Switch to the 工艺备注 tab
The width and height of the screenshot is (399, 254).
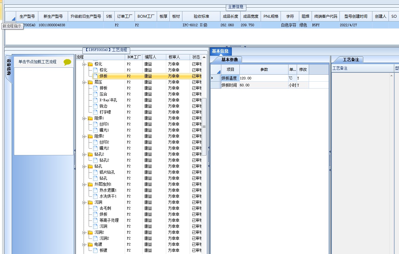[x=351, y=59]
